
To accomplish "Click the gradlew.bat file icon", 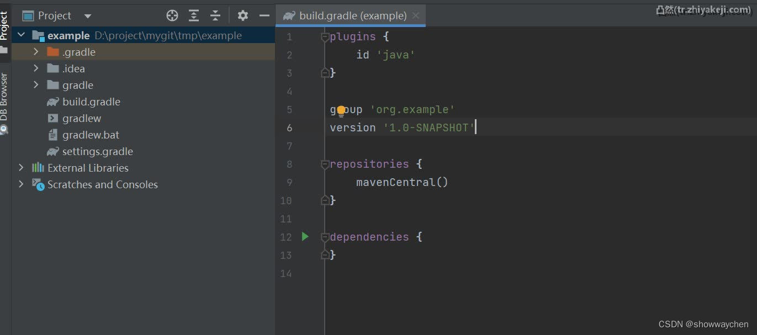I will coord(53,135).
